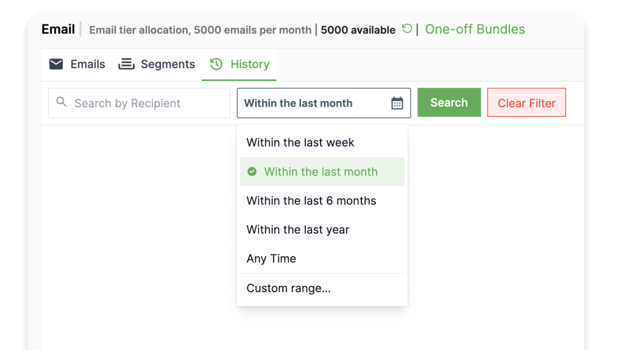Click the History clock icon

pos(216,64)
